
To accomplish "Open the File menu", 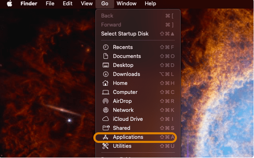I will [50, 3].
